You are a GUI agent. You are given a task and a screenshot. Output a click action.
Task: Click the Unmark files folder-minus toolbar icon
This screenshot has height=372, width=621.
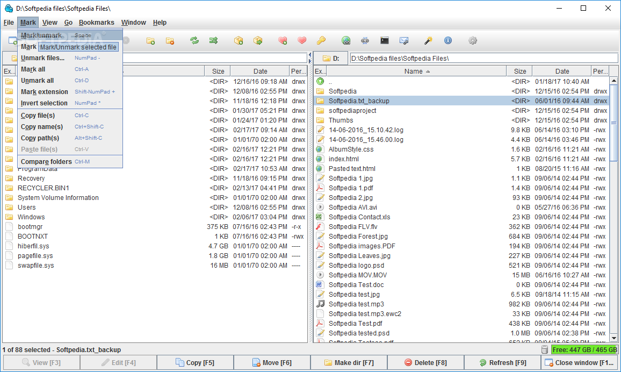click(x=170, y=40)
